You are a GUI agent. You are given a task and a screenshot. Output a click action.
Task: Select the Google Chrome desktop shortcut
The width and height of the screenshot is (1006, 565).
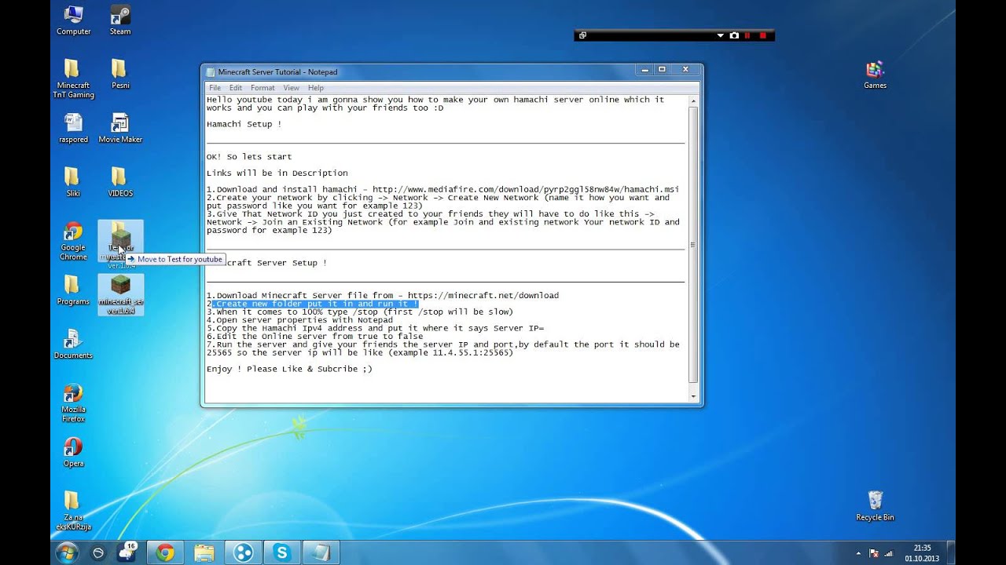pyautogui.click(x=73, y=240)
